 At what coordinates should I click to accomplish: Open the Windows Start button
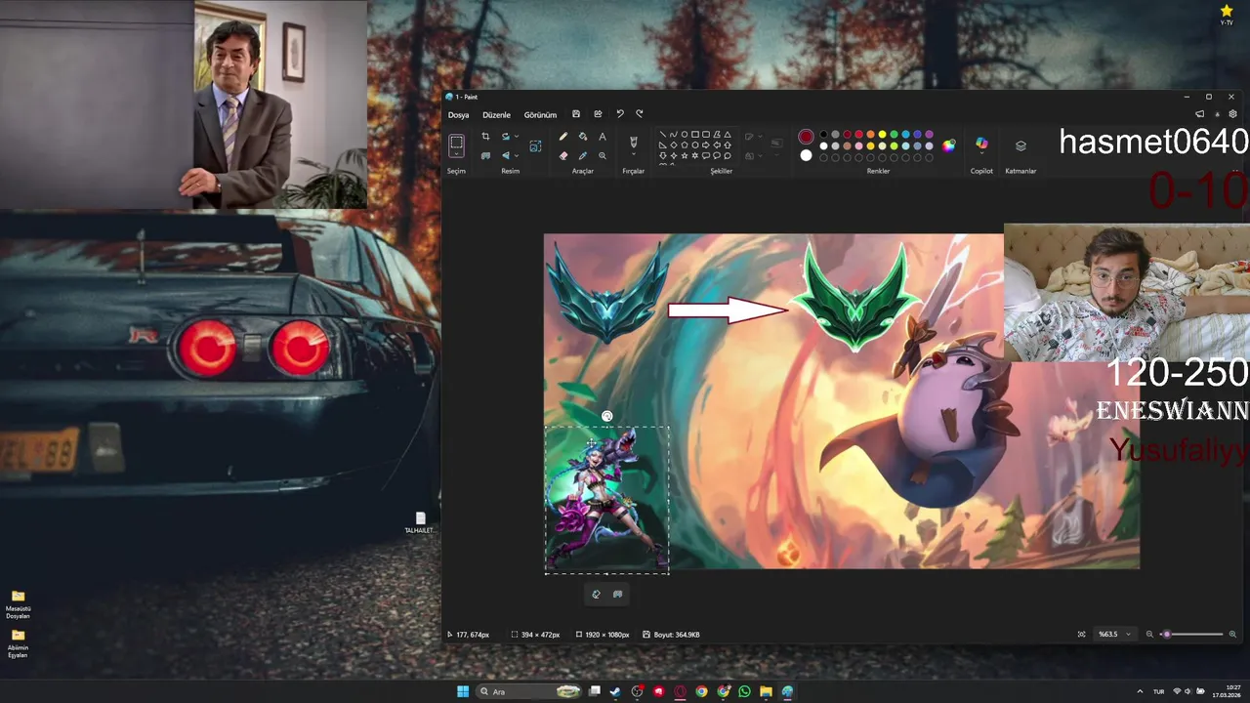coord(463,691)
